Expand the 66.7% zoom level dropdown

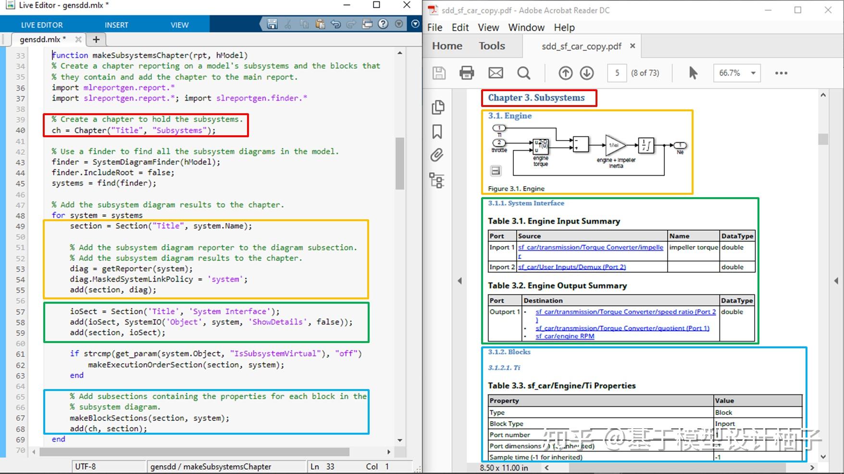[753, 73]
